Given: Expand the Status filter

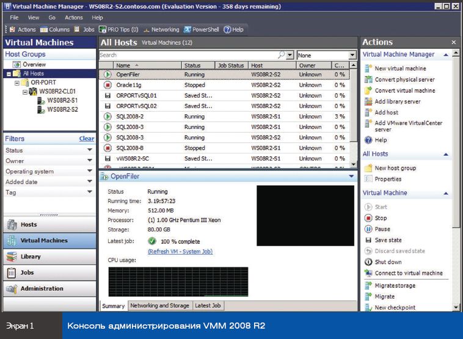Looking at the screenshot, I should tap(90, 150).
